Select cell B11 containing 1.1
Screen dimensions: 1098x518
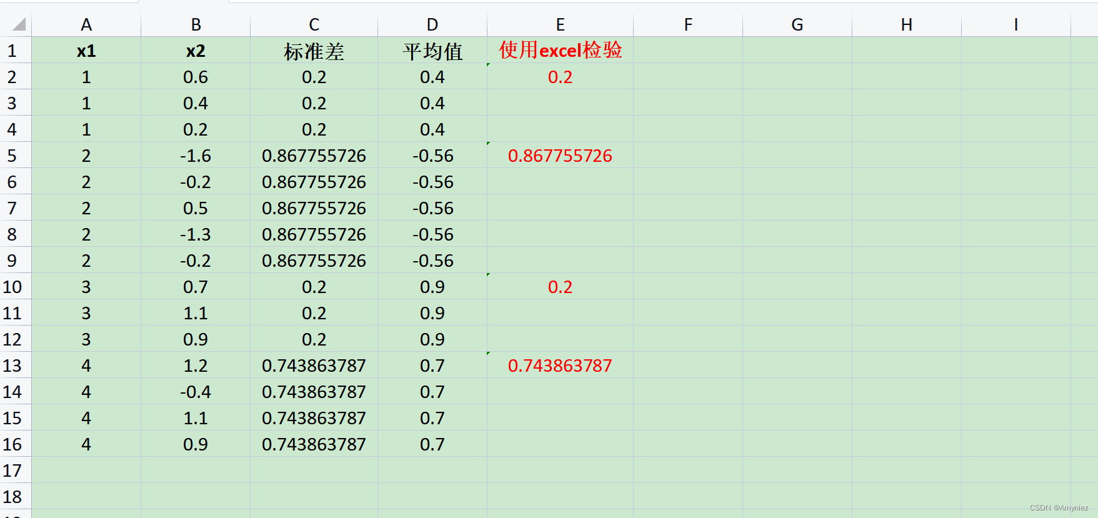pos(196,313)
